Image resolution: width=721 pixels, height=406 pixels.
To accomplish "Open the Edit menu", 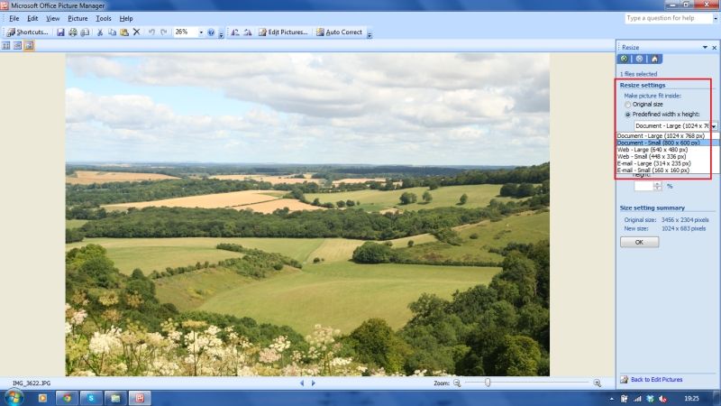I will tap(32, 18).
